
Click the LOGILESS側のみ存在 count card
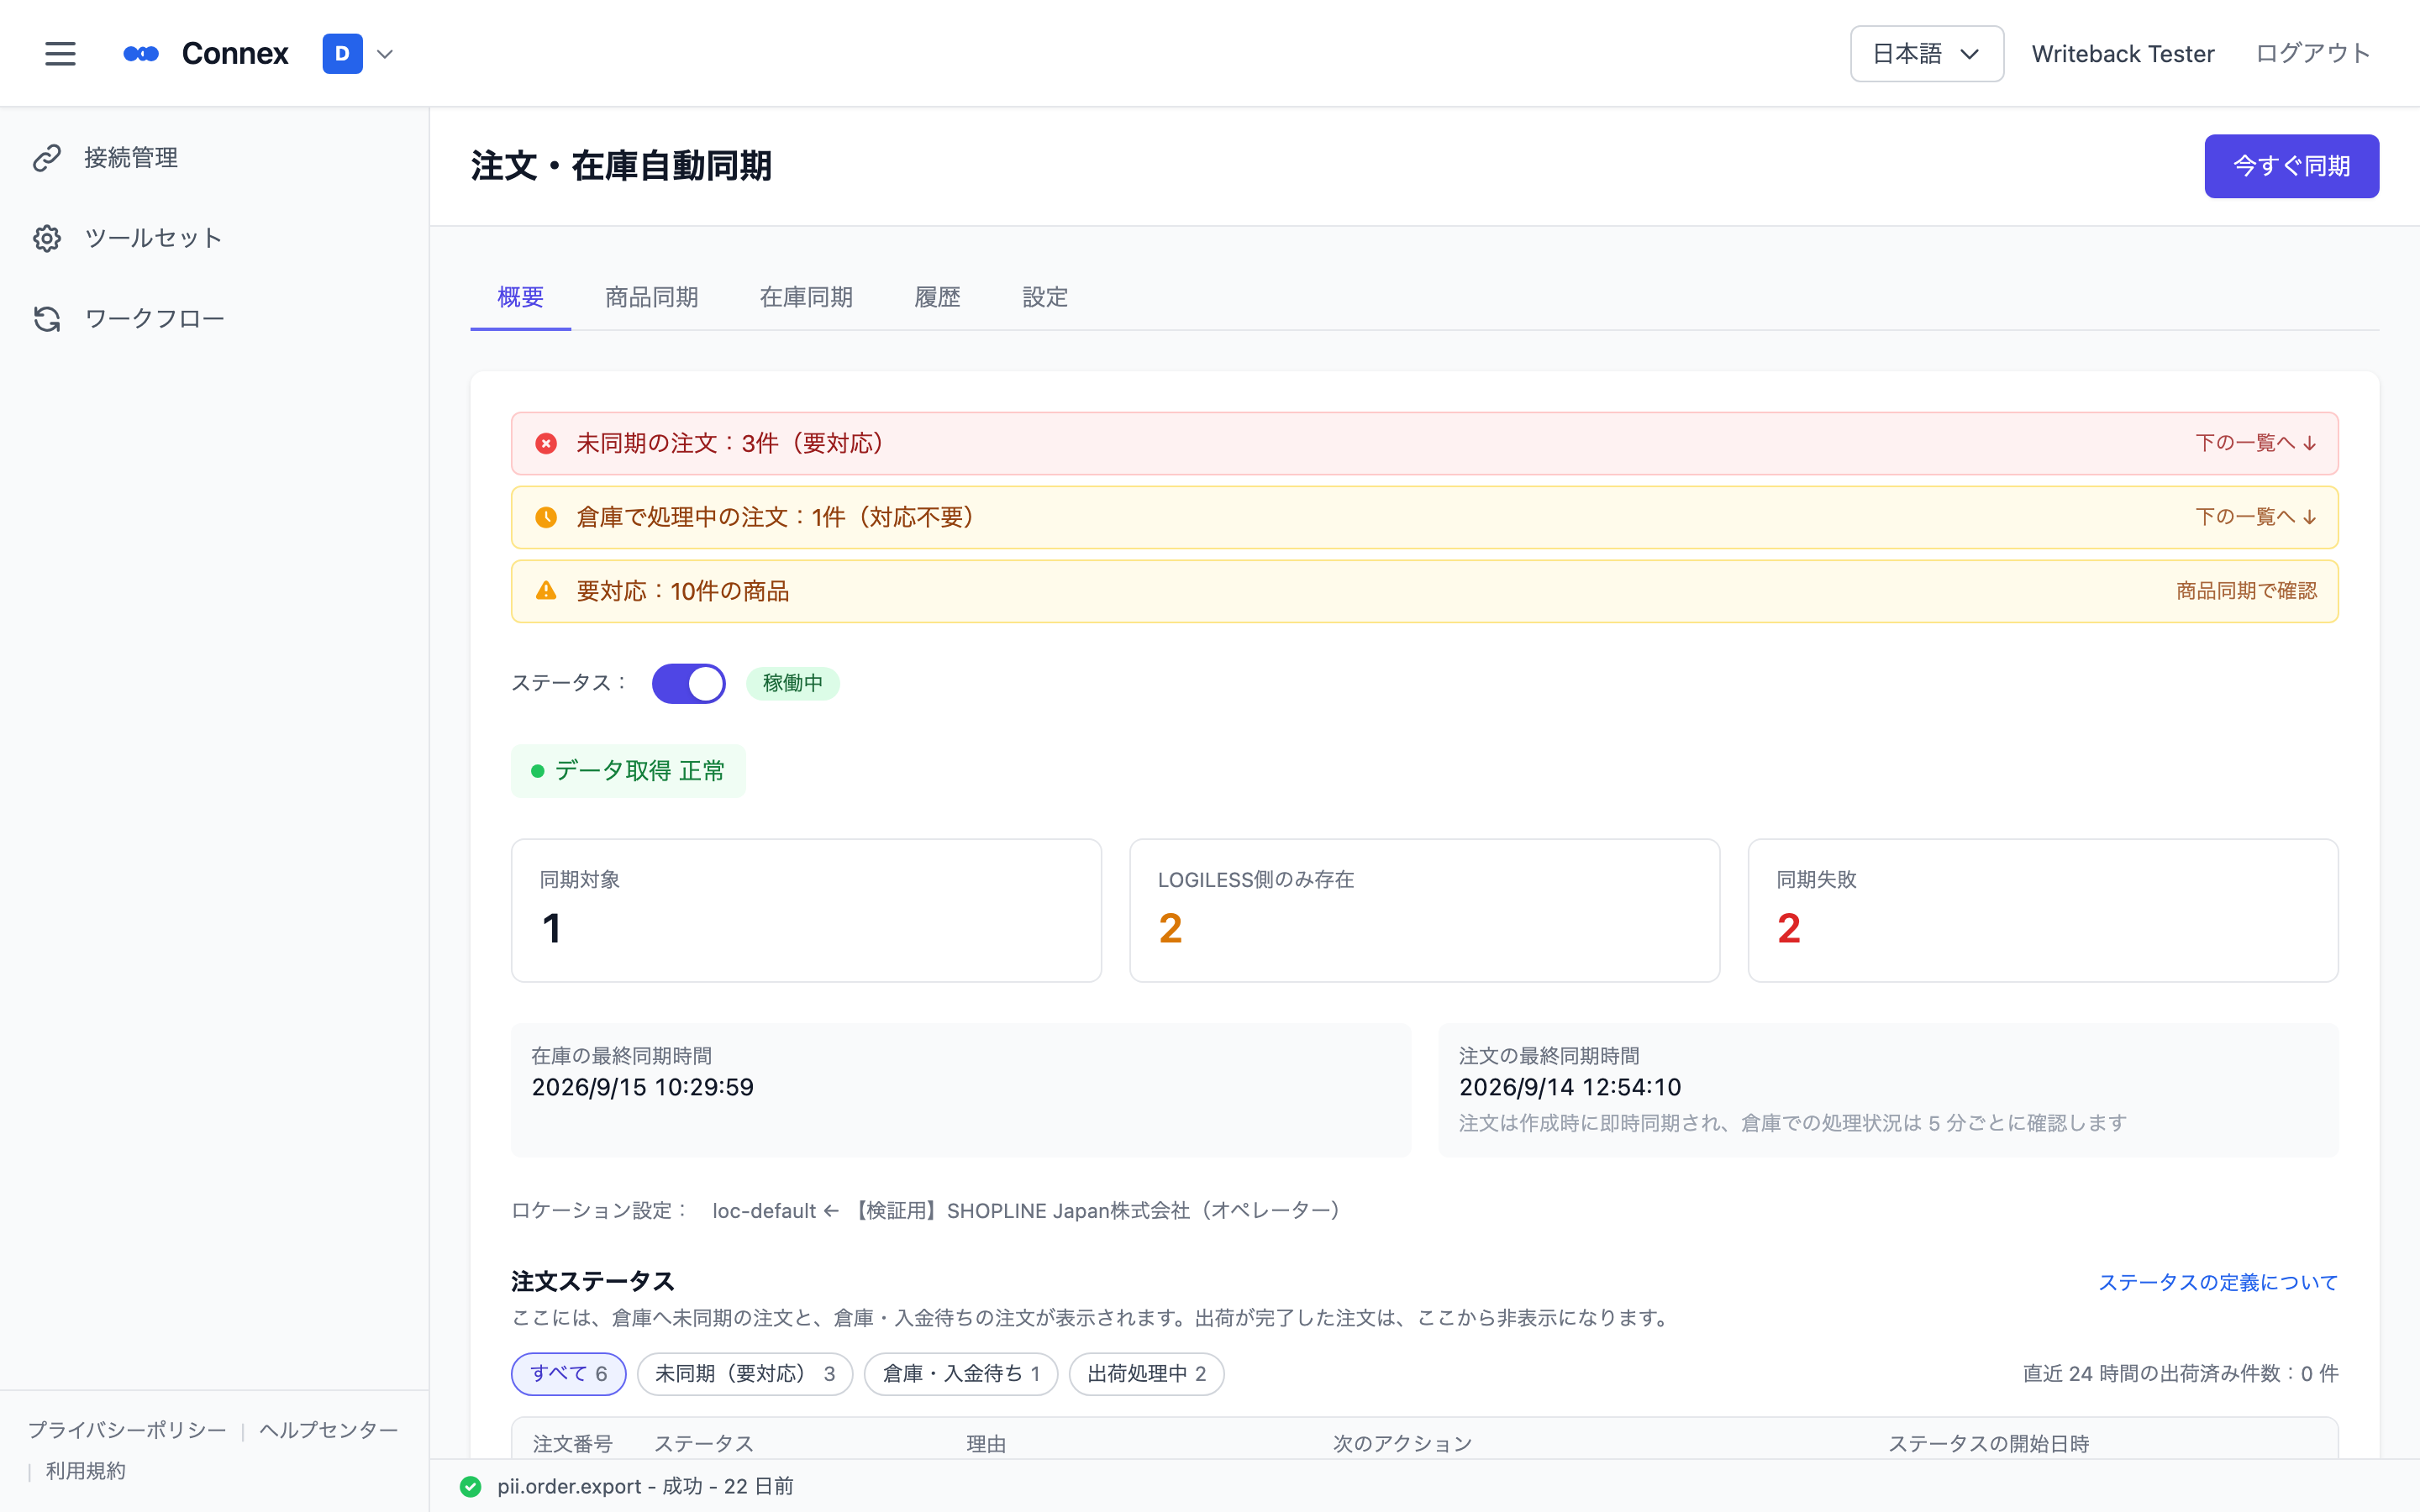(1424, 910)
